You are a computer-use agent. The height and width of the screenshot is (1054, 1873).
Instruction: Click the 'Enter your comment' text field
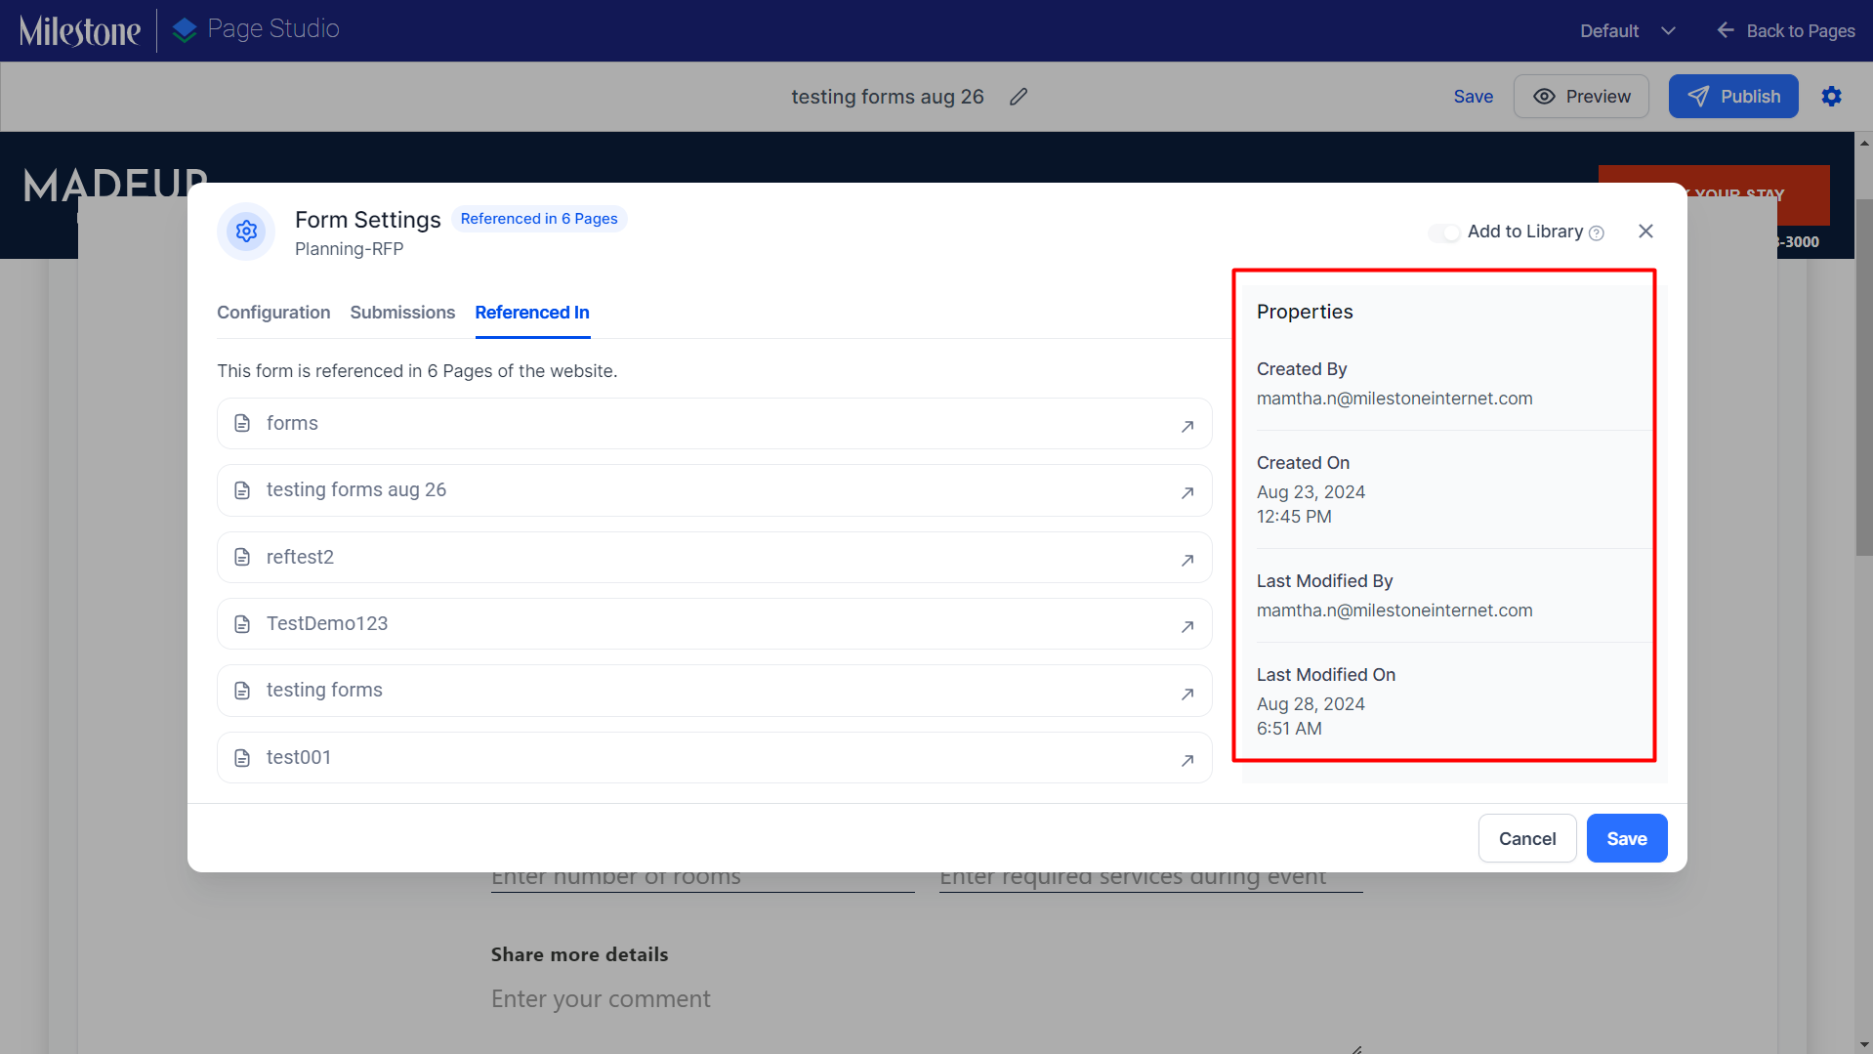tap(927, 1011)
